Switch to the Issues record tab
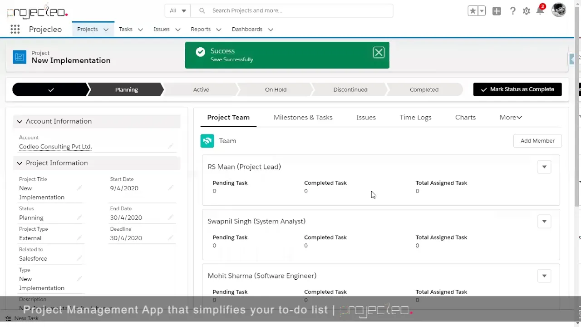This screenshot has height=327, width=581. point(366,117)
